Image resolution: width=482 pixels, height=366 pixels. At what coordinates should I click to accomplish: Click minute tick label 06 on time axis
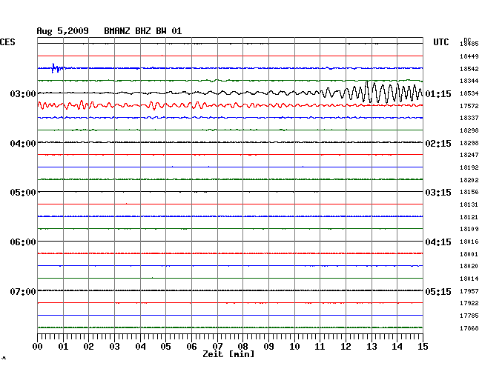coord(191,347)
